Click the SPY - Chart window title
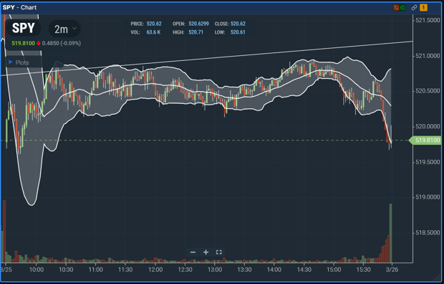444x284 pixels. click(x=19, y=8)
